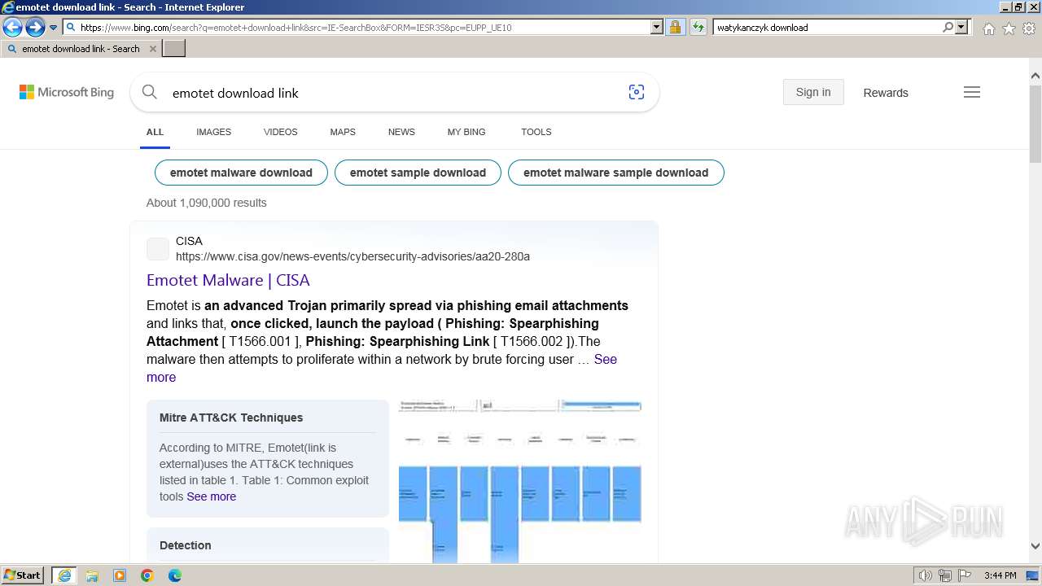Choose suggestion 'emotet malware sample download'
The height and width of the screenshot is (586, 1042).
pos(615,173)
